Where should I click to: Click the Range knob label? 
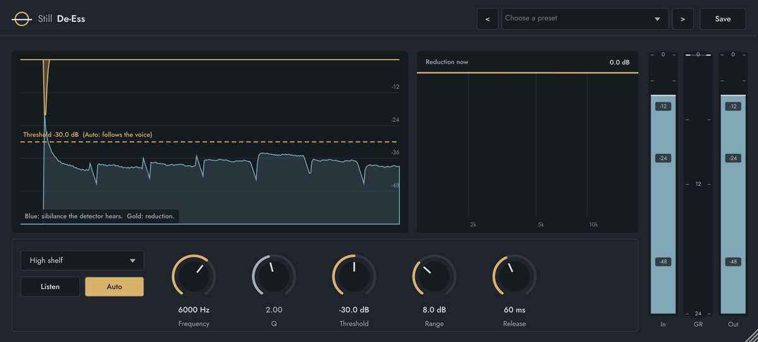coord(434,324)
